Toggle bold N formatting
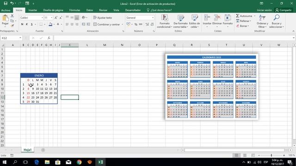296x166 pixels. [x=22, y=24]
